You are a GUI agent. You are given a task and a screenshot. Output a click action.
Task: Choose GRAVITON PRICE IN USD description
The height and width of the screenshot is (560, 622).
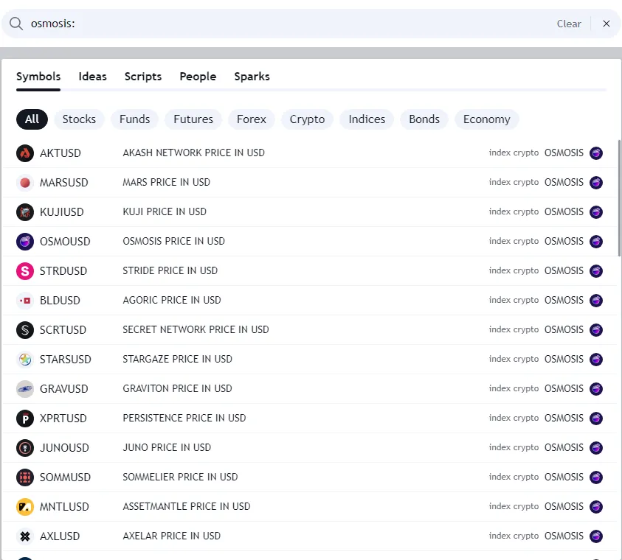pyautogui.click(x=177, y=388)
